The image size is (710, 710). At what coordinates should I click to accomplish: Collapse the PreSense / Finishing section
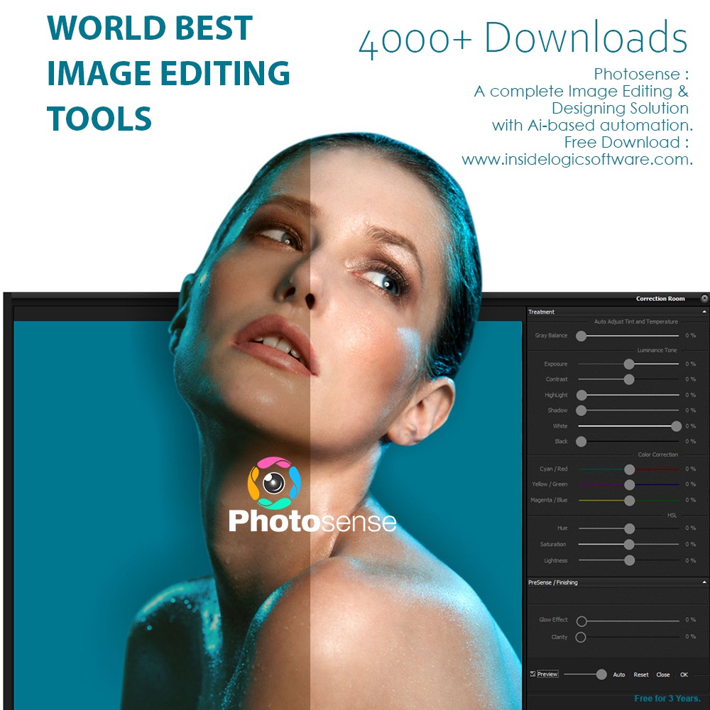704,582
